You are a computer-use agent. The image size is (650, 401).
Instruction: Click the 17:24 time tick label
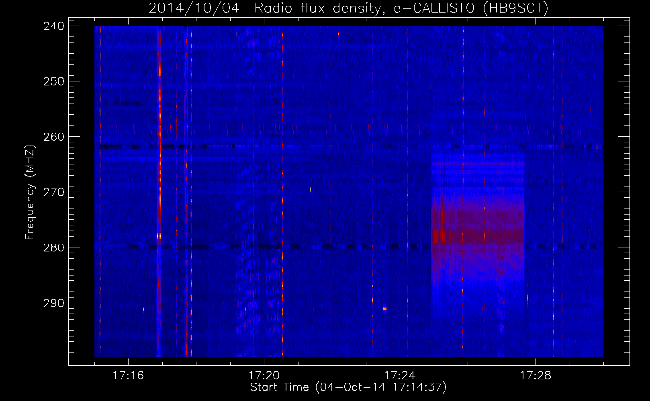click(400, 375)
